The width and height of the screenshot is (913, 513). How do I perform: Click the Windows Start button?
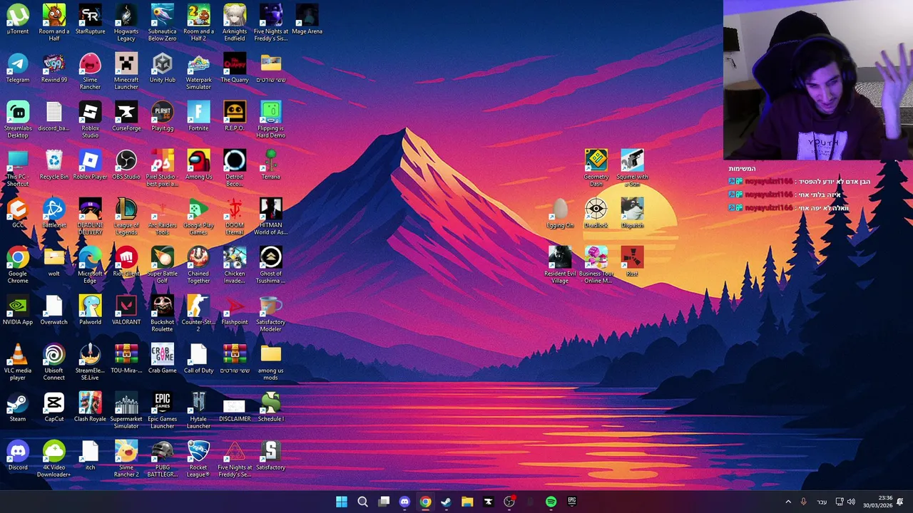(342, 502)
